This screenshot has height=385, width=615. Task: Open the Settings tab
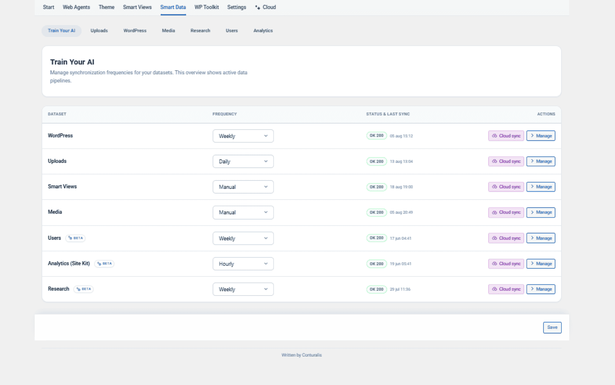tap(237, 7)
